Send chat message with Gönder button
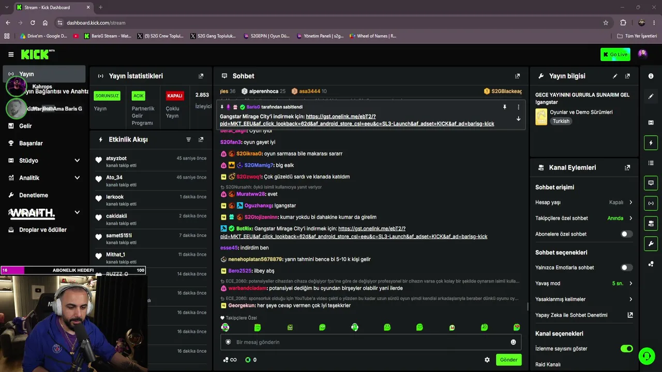Screen dimensions: 662x372 [x=508, y=360]
